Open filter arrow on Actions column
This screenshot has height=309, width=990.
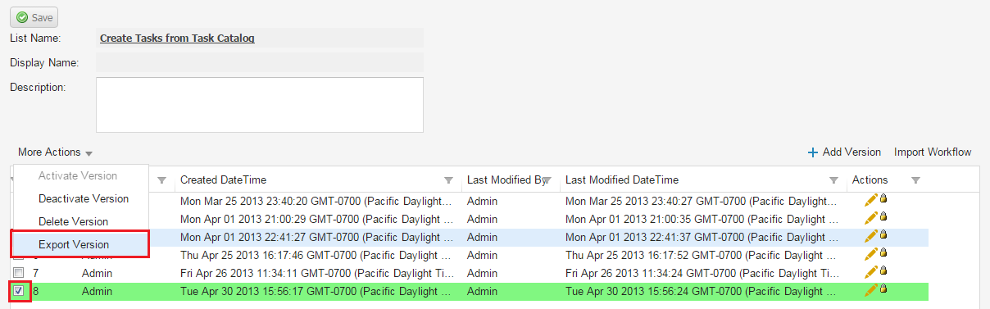tap(915, 180)
